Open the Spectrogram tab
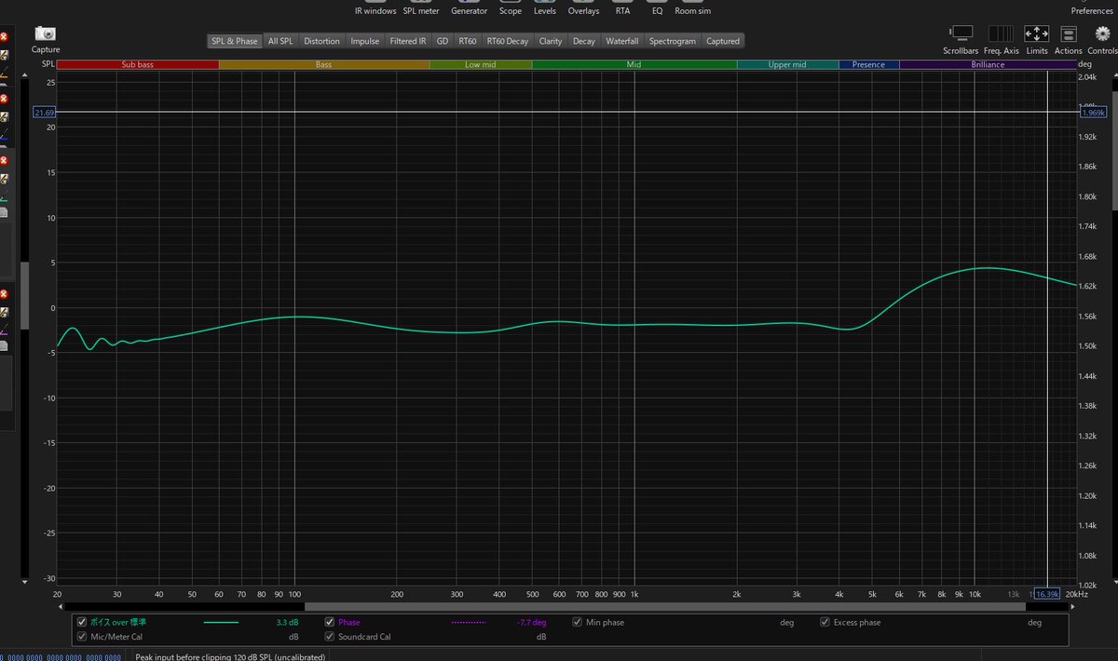The image size is (1118, 661). (673, 41)
